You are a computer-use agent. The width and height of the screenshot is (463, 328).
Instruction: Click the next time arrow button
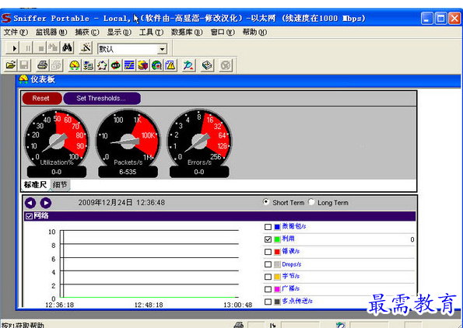(x=46, y=203)
